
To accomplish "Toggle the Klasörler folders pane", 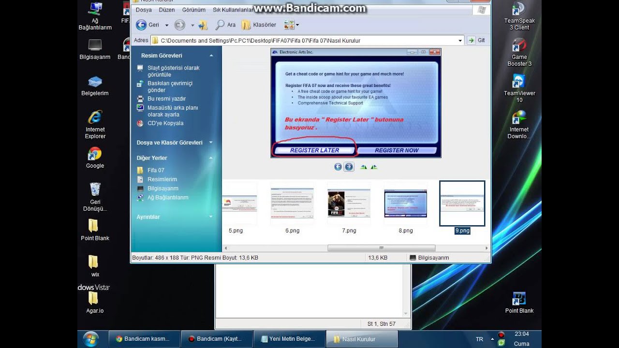I will point(259,25).
